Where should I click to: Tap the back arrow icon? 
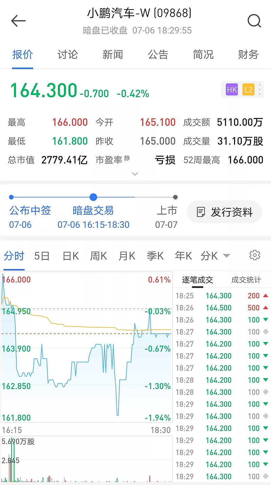[x=18, y=21]
